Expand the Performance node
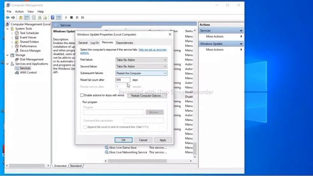 pyautogui.click(x=12, y=46)
